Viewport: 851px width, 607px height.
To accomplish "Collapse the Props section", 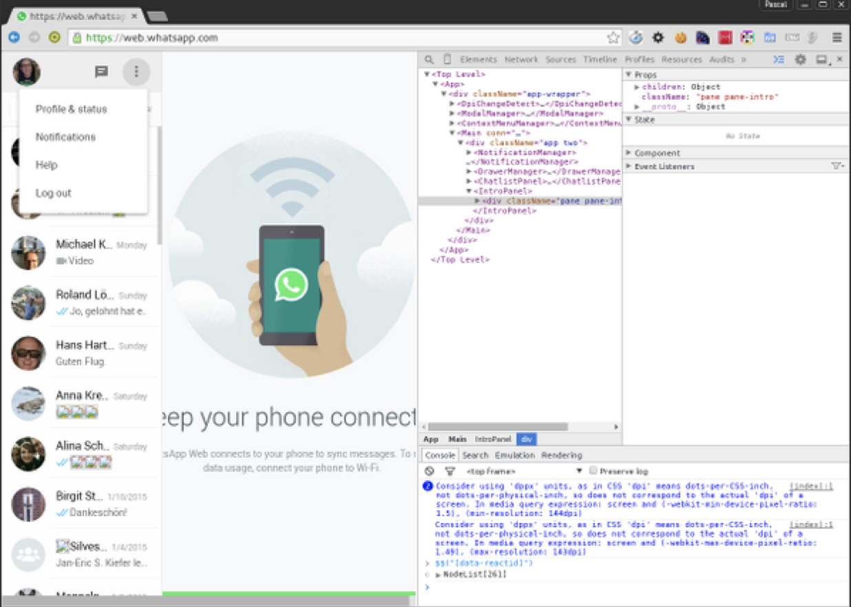I will pyautogui.click(x=629, y=74).
